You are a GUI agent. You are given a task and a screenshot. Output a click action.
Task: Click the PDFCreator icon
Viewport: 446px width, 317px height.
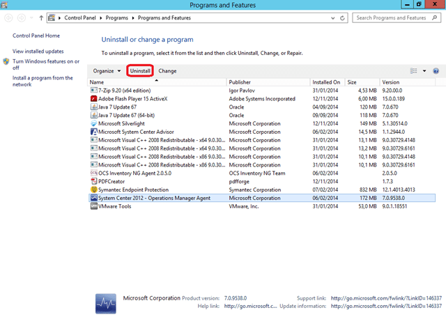pos(93,181)
